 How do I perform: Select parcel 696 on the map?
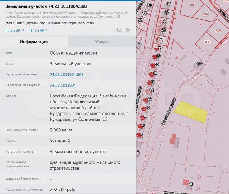click(192, 5)
